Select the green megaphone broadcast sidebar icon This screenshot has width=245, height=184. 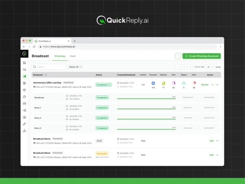(x=24, y=76)
